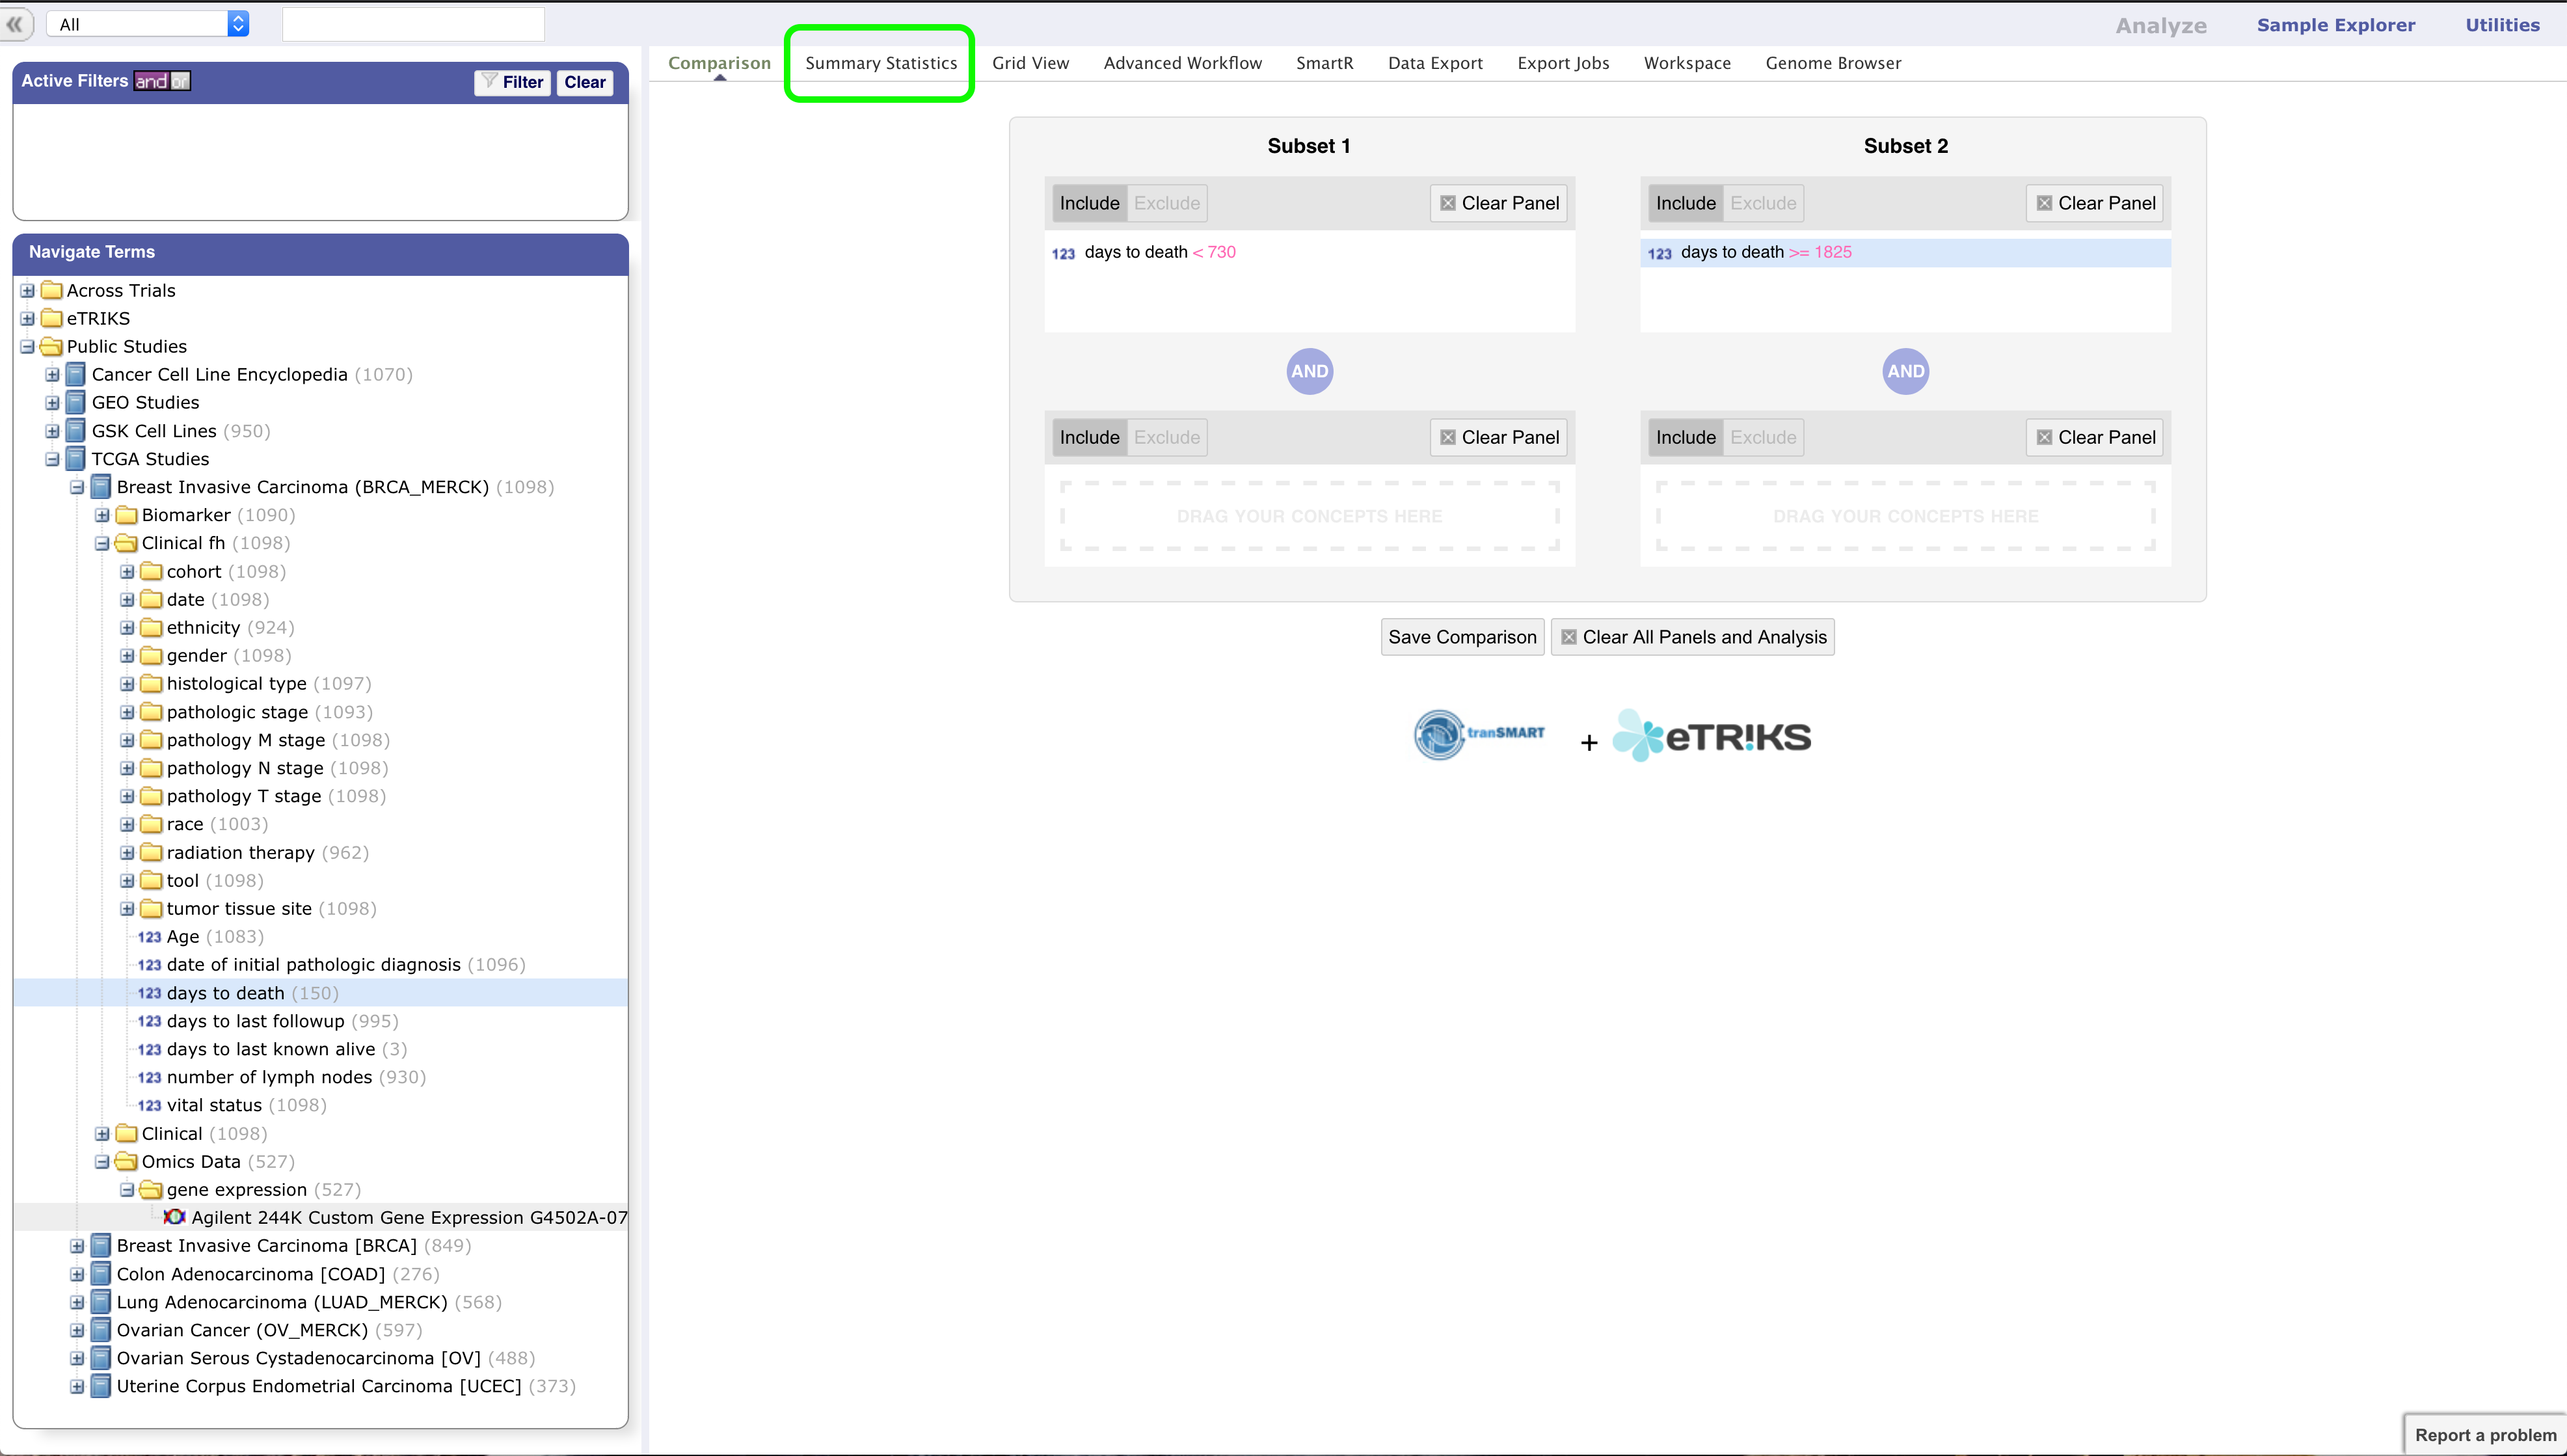Click the AND operator circle under Subset 1
Viewport: 2567px width, 1456px height.
coord(1310,372)
